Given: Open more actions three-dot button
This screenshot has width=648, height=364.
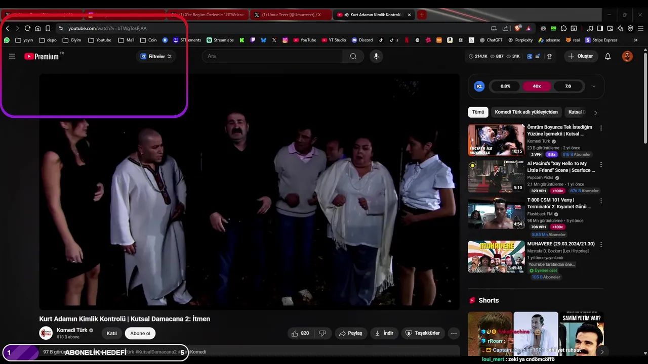Looking at the screenshot, I should pos(454,333).
